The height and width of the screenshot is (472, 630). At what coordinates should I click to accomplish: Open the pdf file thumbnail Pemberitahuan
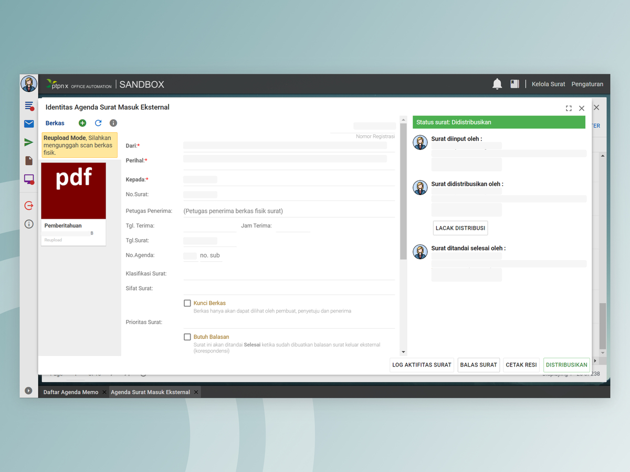[73, 190]
